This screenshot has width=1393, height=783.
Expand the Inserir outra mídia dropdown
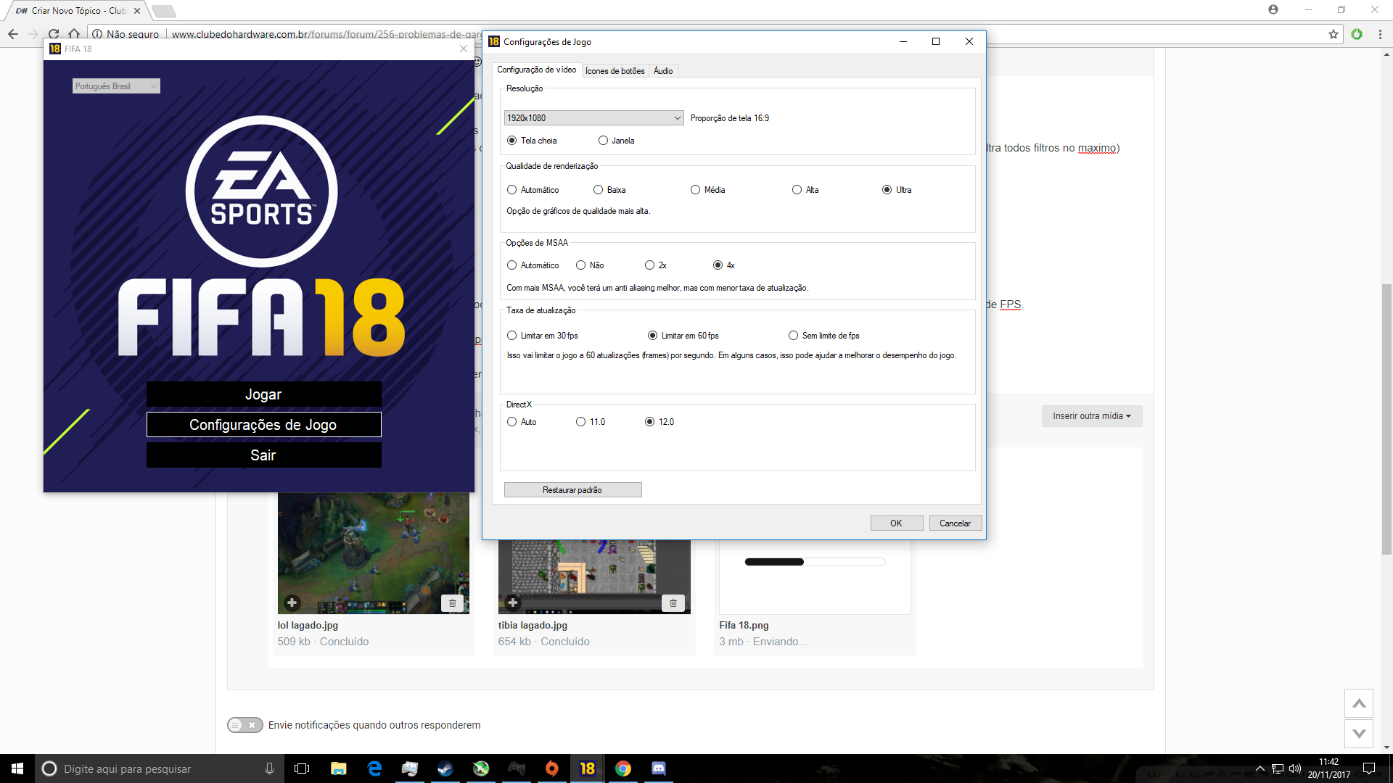[1092, 416]
